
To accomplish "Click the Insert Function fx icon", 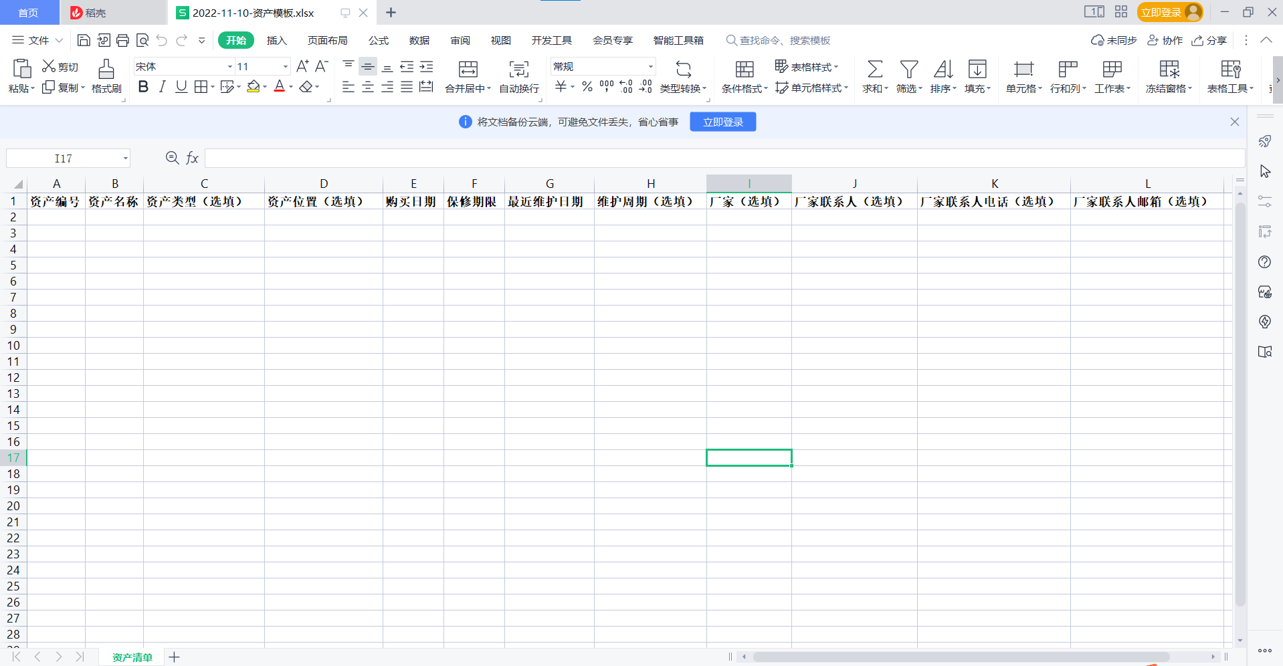I will (192, 158).
